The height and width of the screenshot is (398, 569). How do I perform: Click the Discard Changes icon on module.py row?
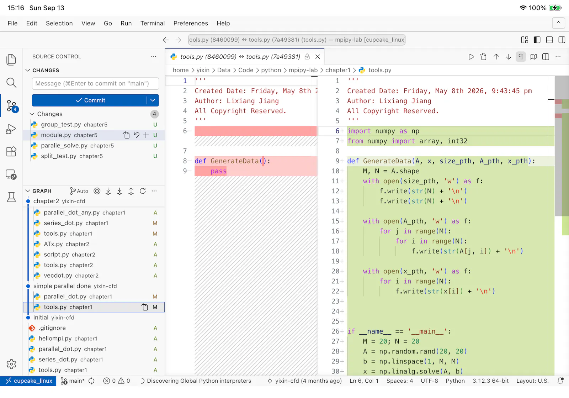[137, 135]
